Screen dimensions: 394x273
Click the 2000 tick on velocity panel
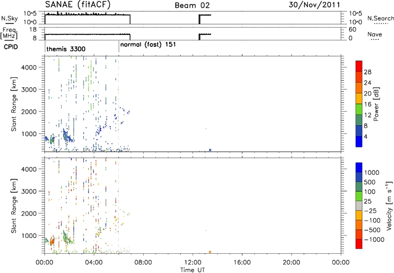[29, 213]
